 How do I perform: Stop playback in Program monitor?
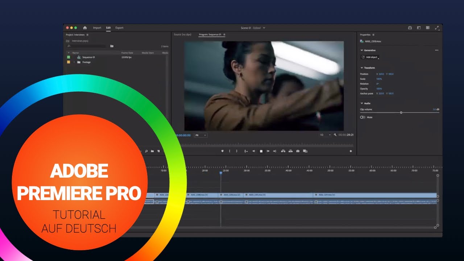pos(261,151)
